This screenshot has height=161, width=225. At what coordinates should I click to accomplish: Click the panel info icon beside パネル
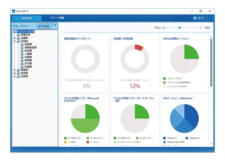tap(164, 28)
